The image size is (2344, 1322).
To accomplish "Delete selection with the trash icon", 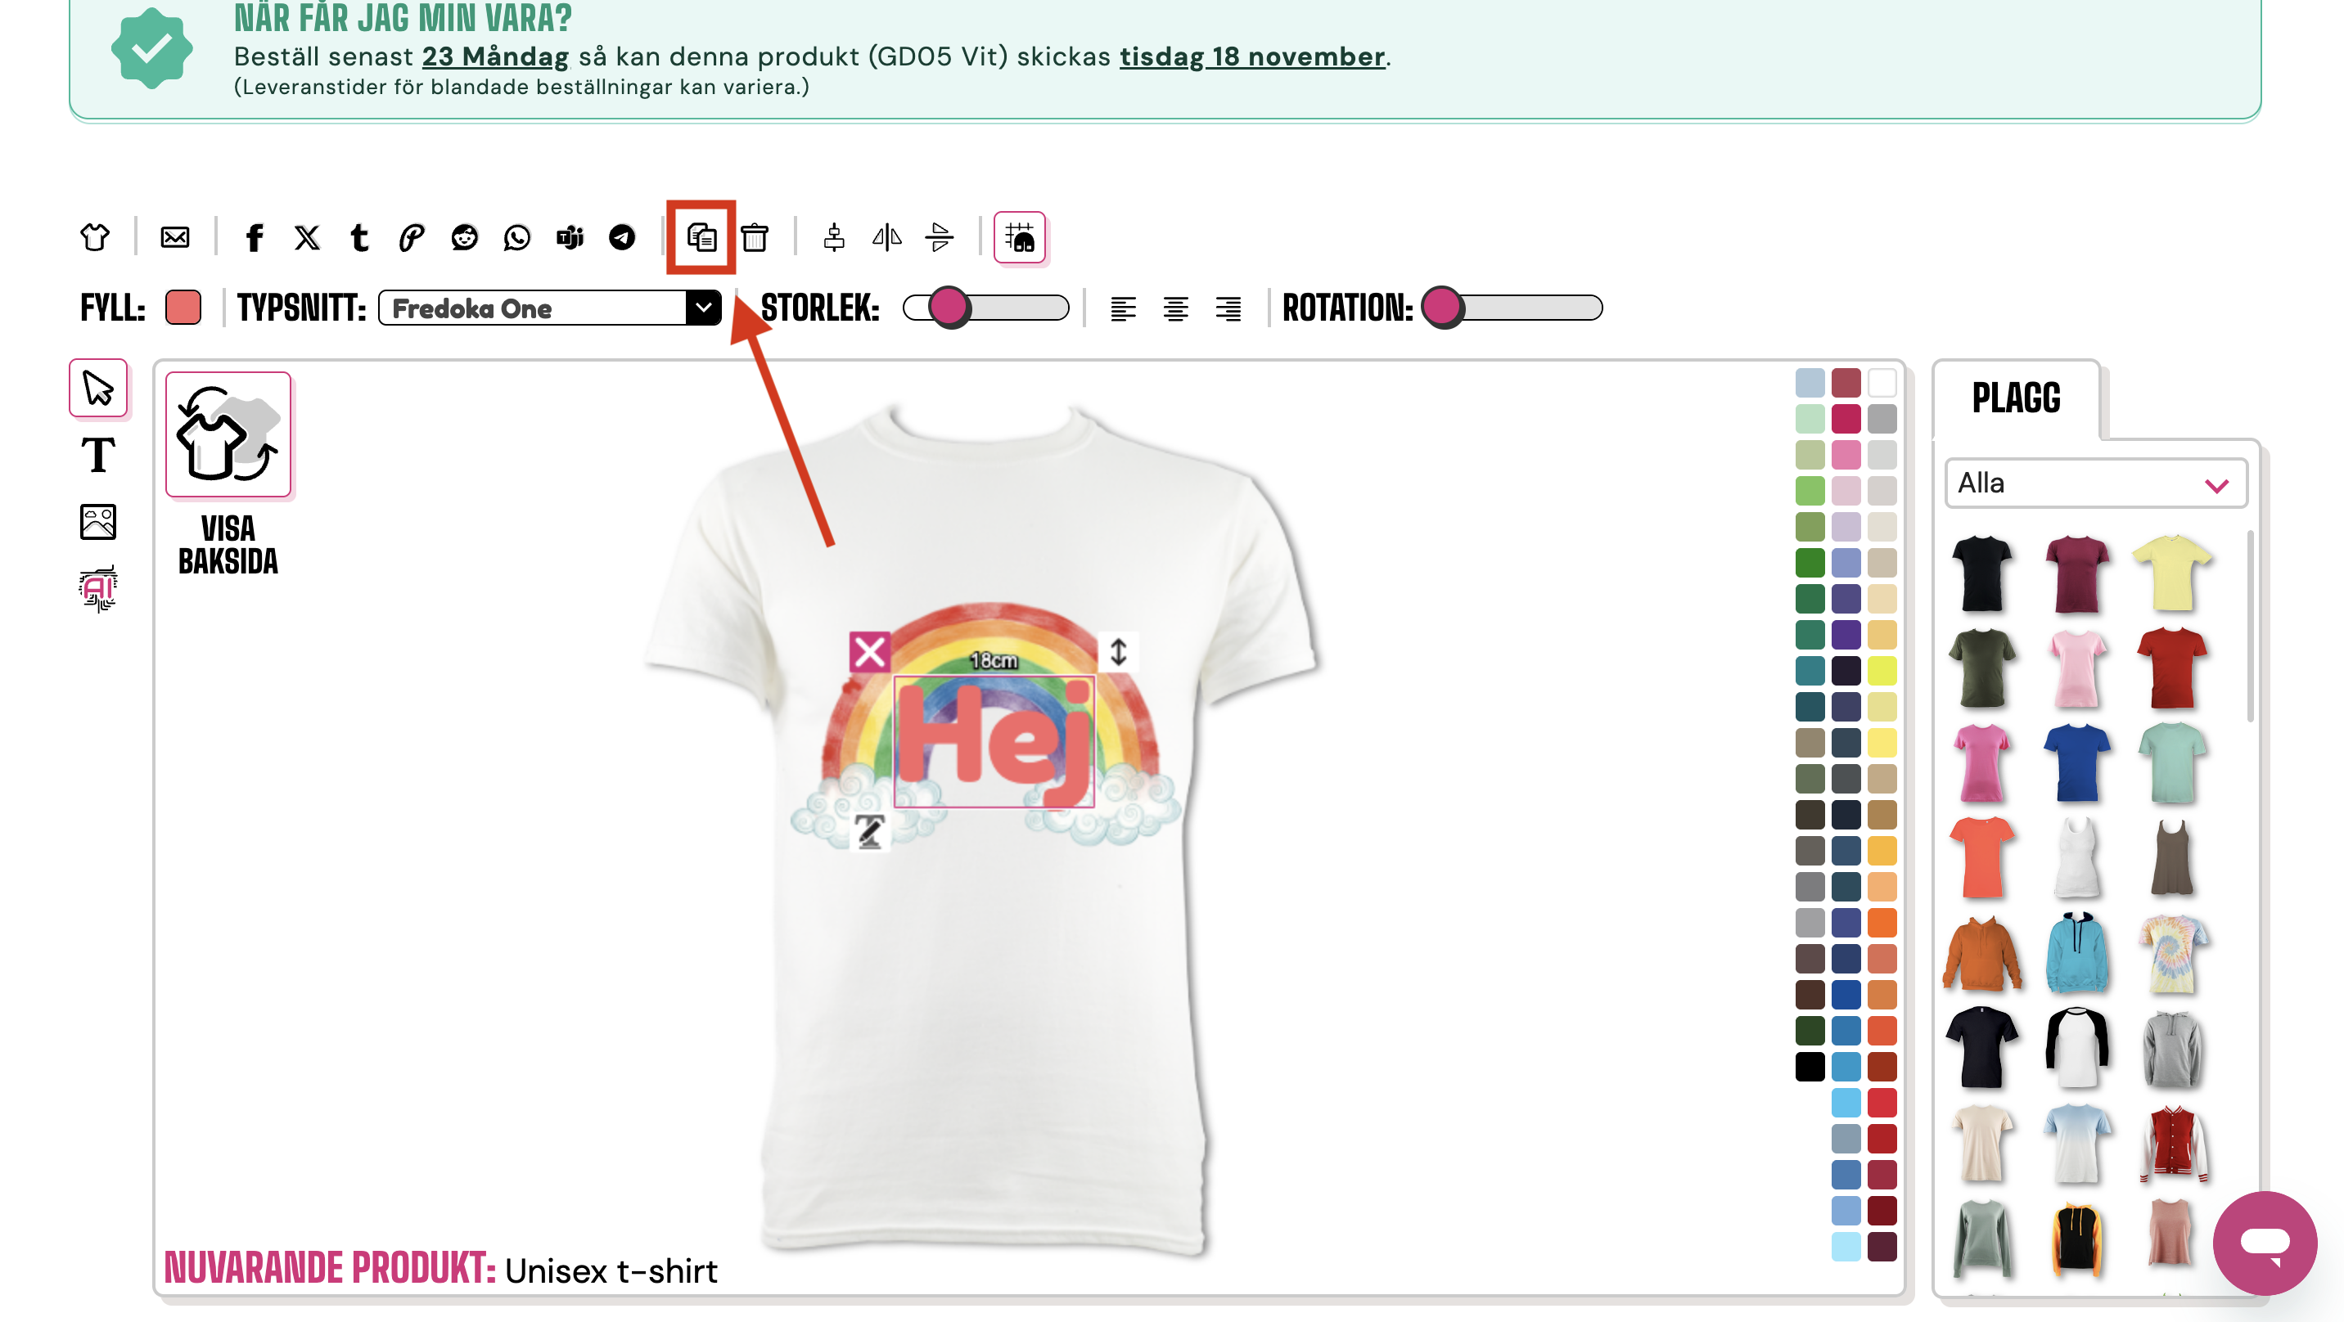I will (755, 237).
